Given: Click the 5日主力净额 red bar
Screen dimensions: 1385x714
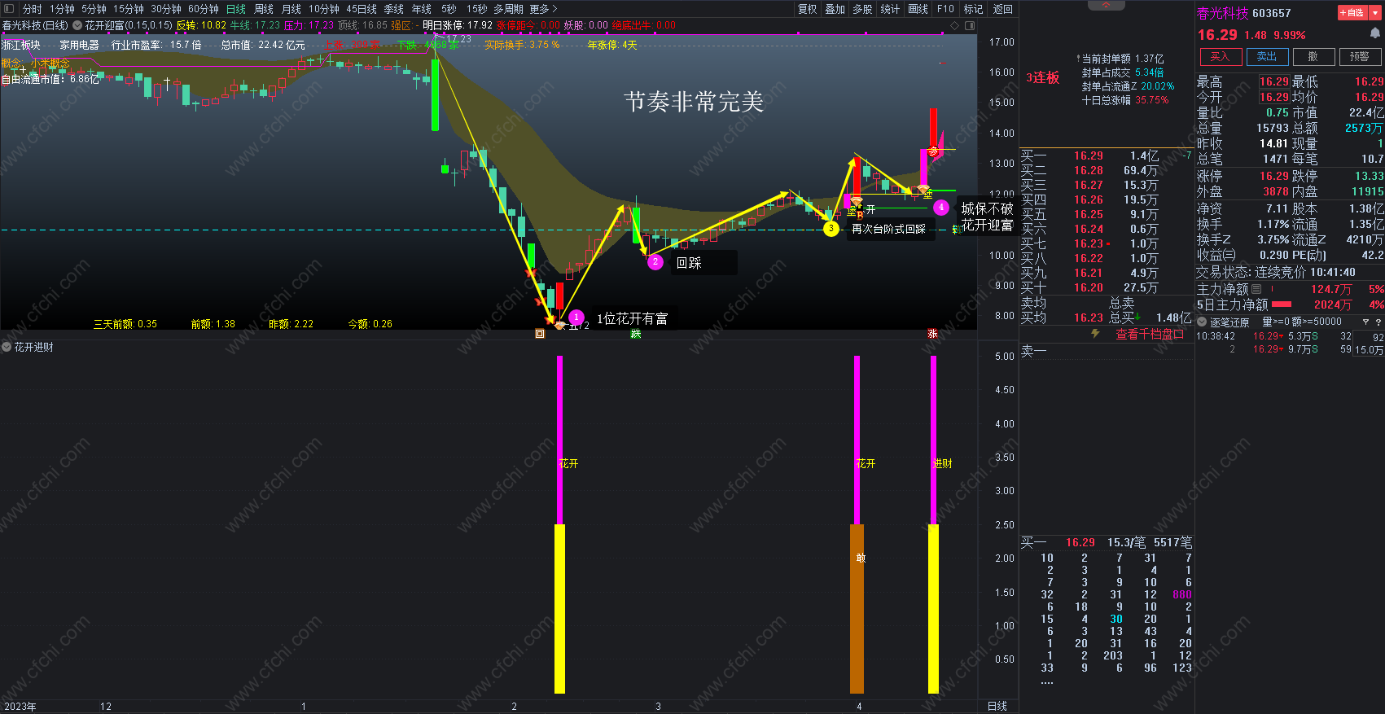Looking at the screenshot, I should tap(1282, 304).
